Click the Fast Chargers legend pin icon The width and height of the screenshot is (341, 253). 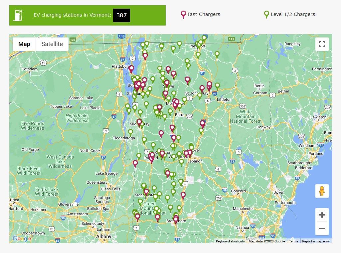(x=183, y=14)
